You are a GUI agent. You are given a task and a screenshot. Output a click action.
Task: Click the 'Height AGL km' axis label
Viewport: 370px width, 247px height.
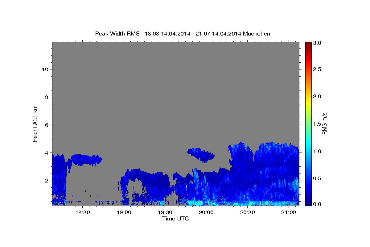tap(35, 123)
